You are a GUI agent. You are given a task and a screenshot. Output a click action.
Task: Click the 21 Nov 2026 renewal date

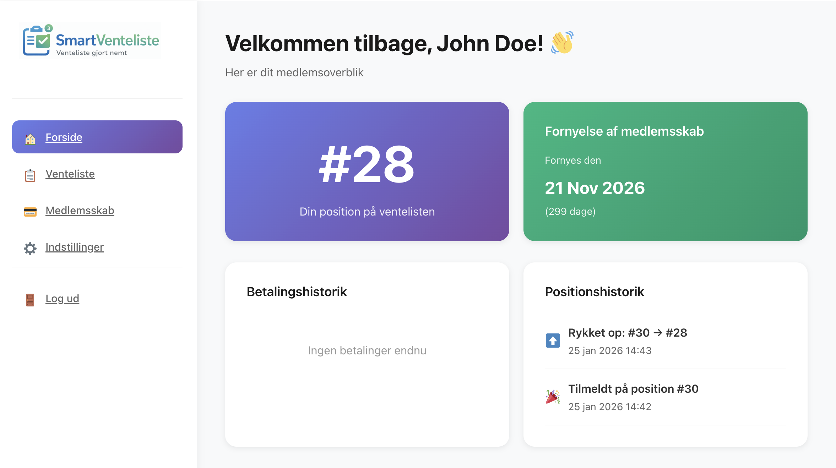(595, 188)
